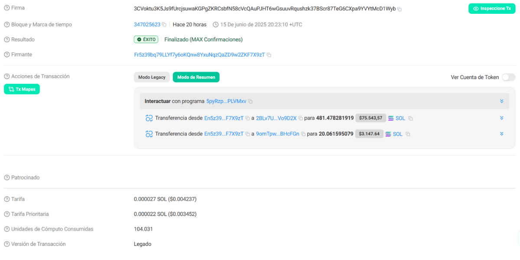
Task: Click the signature text 3CVoktu3K5Js9f...
Action: pos(265,9)
